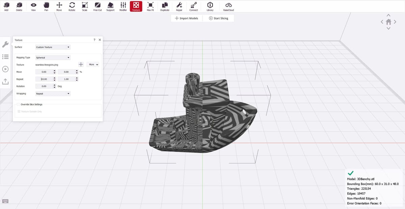Pick the Rotate tool
Screen dimensions: 405x209
(72, 6)
